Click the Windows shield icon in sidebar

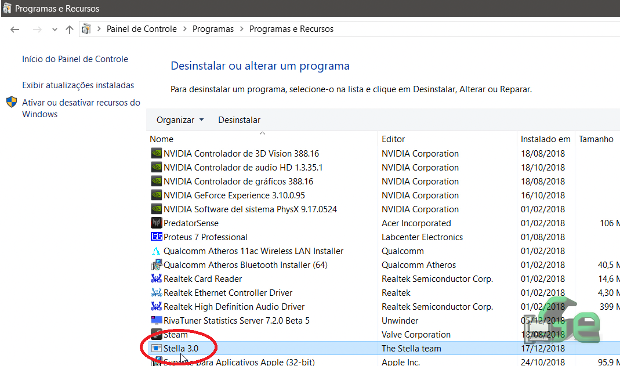[x=12, y=102]
